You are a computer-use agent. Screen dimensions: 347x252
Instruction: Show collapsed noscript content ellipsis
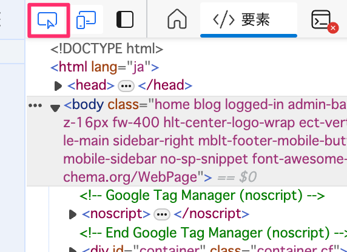(162, 214)
